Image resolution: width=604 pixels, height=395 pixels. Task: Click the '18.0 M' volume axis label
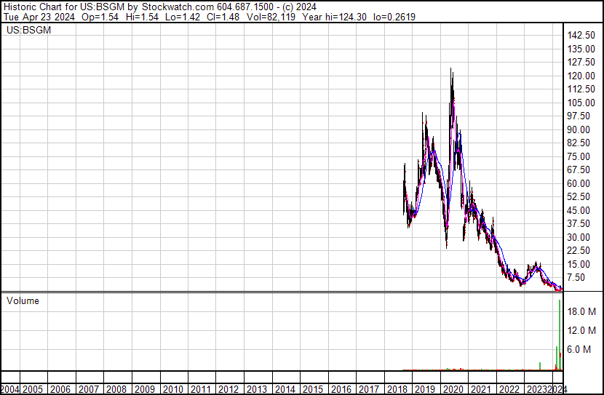point(581,311)
